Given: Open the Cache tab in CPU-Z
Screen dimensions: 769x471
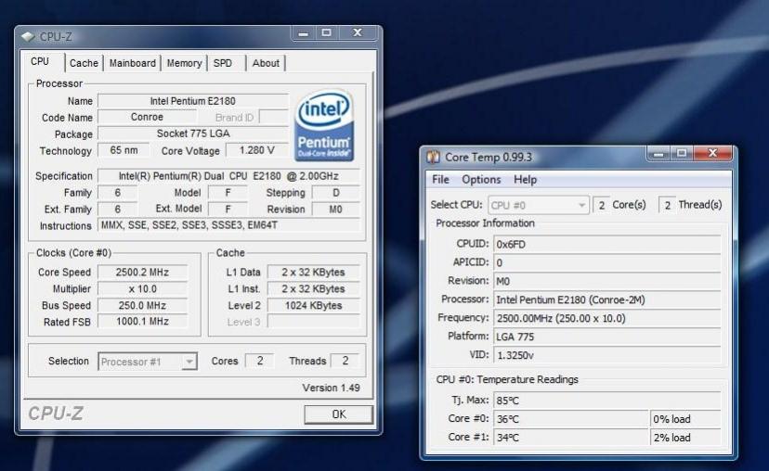Looking at the screenshot, I should pyautogui.click(x=84, y=63).
